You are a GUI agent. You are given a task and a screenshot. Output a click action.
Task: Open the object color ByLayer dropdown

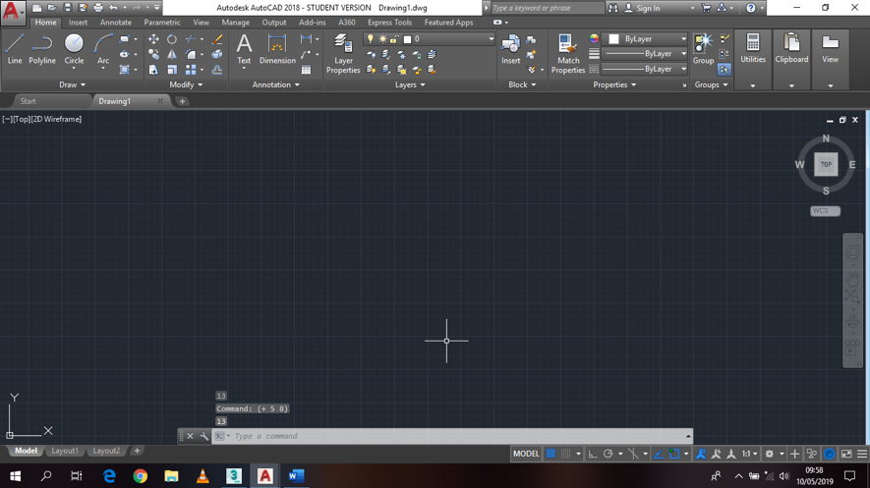[646, 38]
